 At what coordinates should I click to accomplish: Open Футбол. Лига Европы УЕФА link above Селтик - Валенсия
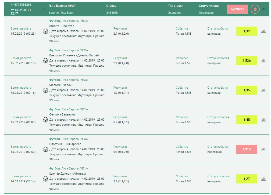(x=69, y=109)
